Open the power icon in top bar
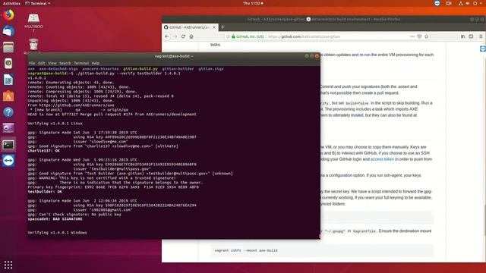 tap(475, 3)
